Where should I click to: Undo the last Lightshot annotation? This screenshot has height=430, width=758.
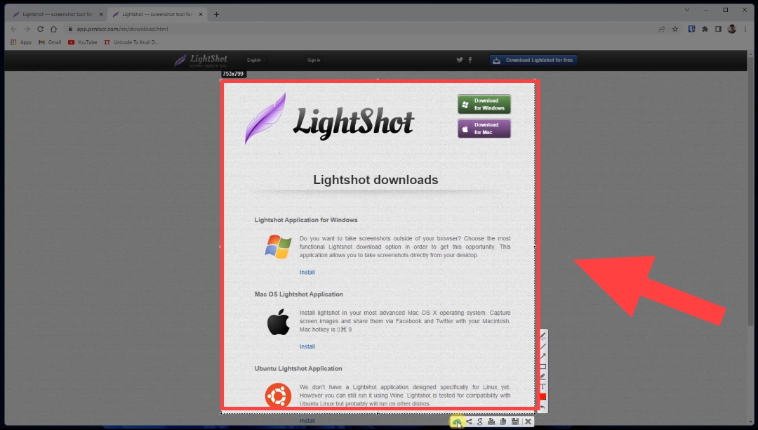543,408
